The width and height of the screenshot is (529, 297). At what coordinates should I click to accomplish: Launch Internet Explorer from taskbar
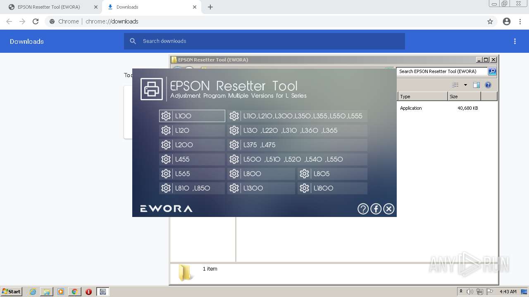coord(33,292)
